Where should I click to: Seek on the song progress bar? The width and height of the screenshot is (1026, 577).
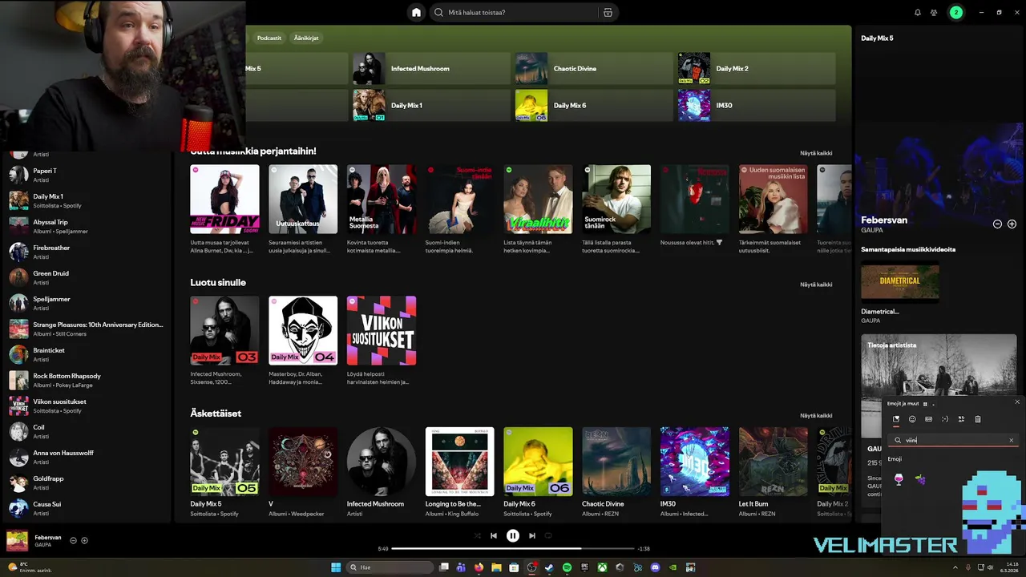513,549
